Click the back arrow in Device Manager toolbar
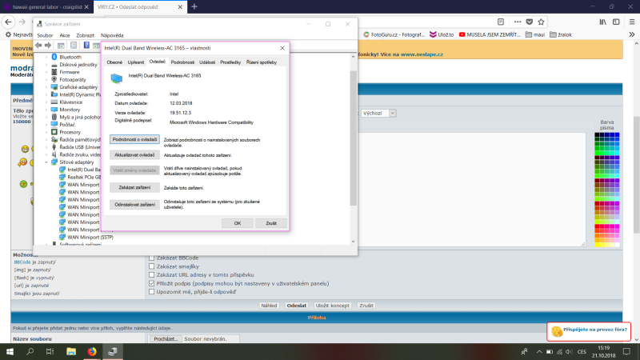The image size is (640, 360). click(x=38, y=46)
